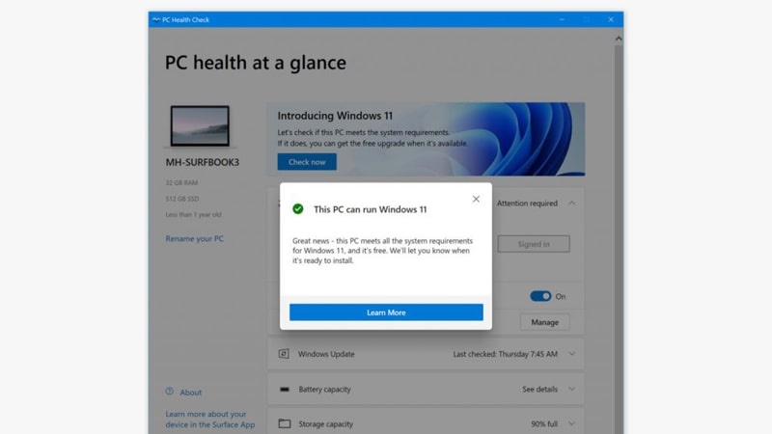Screen dimensions: 772x434
Task: Click the 90% full storage text
Action: (544, 423)
